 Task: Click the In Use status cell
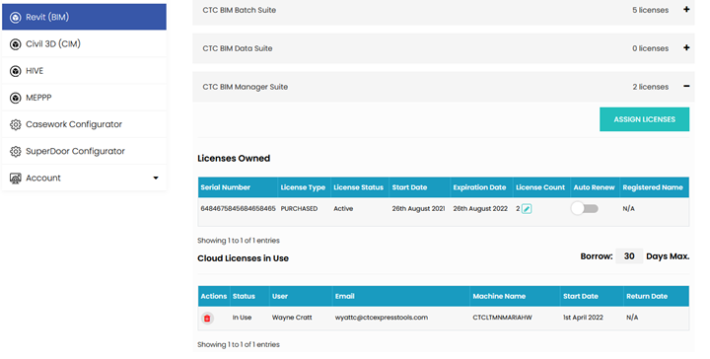(242, 318)
